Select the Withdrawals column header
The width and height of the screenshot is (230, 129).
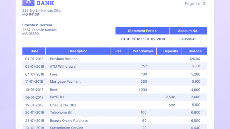[x=142, y=51]
